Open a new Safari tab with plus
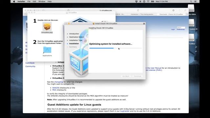This screenshot has height=118, width=210. click(187, 14)
